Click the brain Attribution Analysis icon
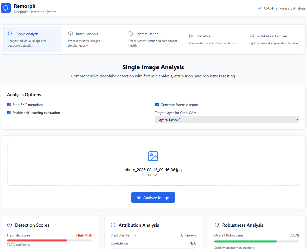Viewport: 307px width, 249px height. [x=113, y=225]
